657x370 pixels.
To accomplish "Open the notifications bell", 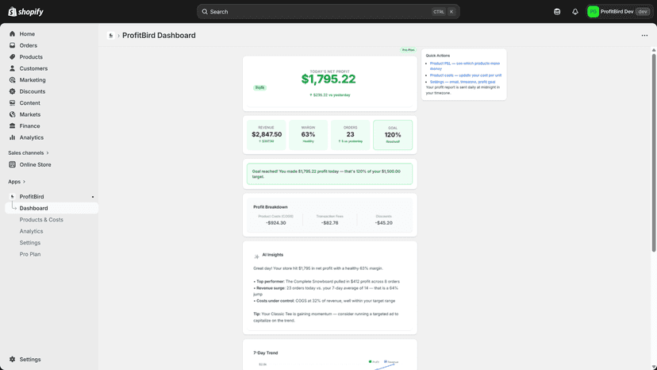I will [574, 12].
